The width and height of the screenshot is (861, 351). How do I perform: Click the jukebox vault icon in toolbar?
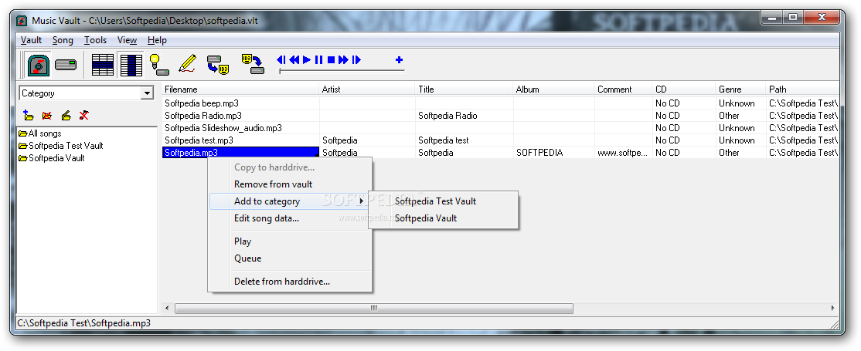click(x=39, y=65)
